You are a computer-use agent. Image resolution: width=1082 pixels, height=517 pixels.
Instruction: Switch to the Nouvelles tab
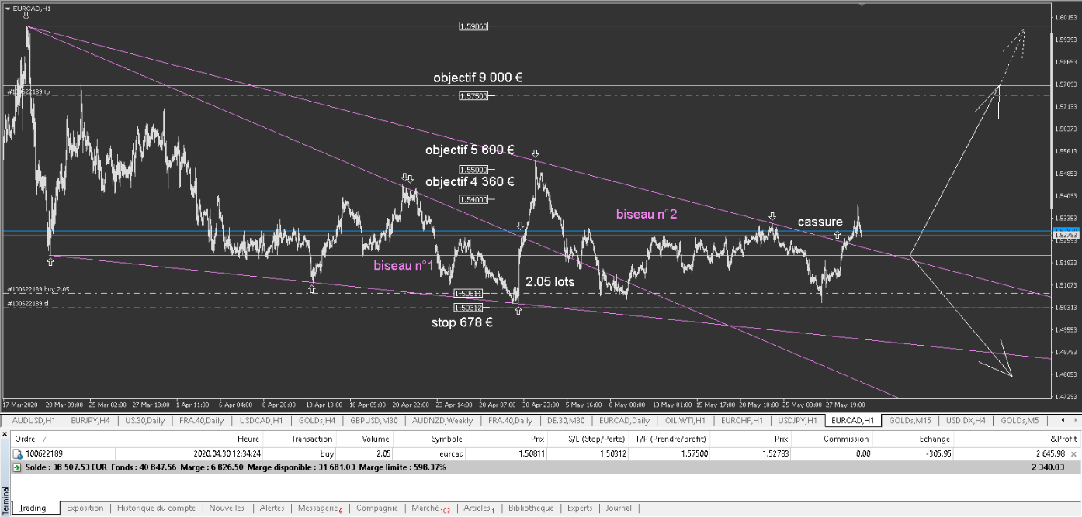(227, 508)
